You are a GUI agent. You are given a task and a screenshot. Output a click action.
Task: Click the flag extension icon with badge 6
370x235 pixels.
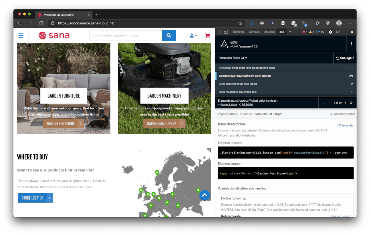click(304, 24)
